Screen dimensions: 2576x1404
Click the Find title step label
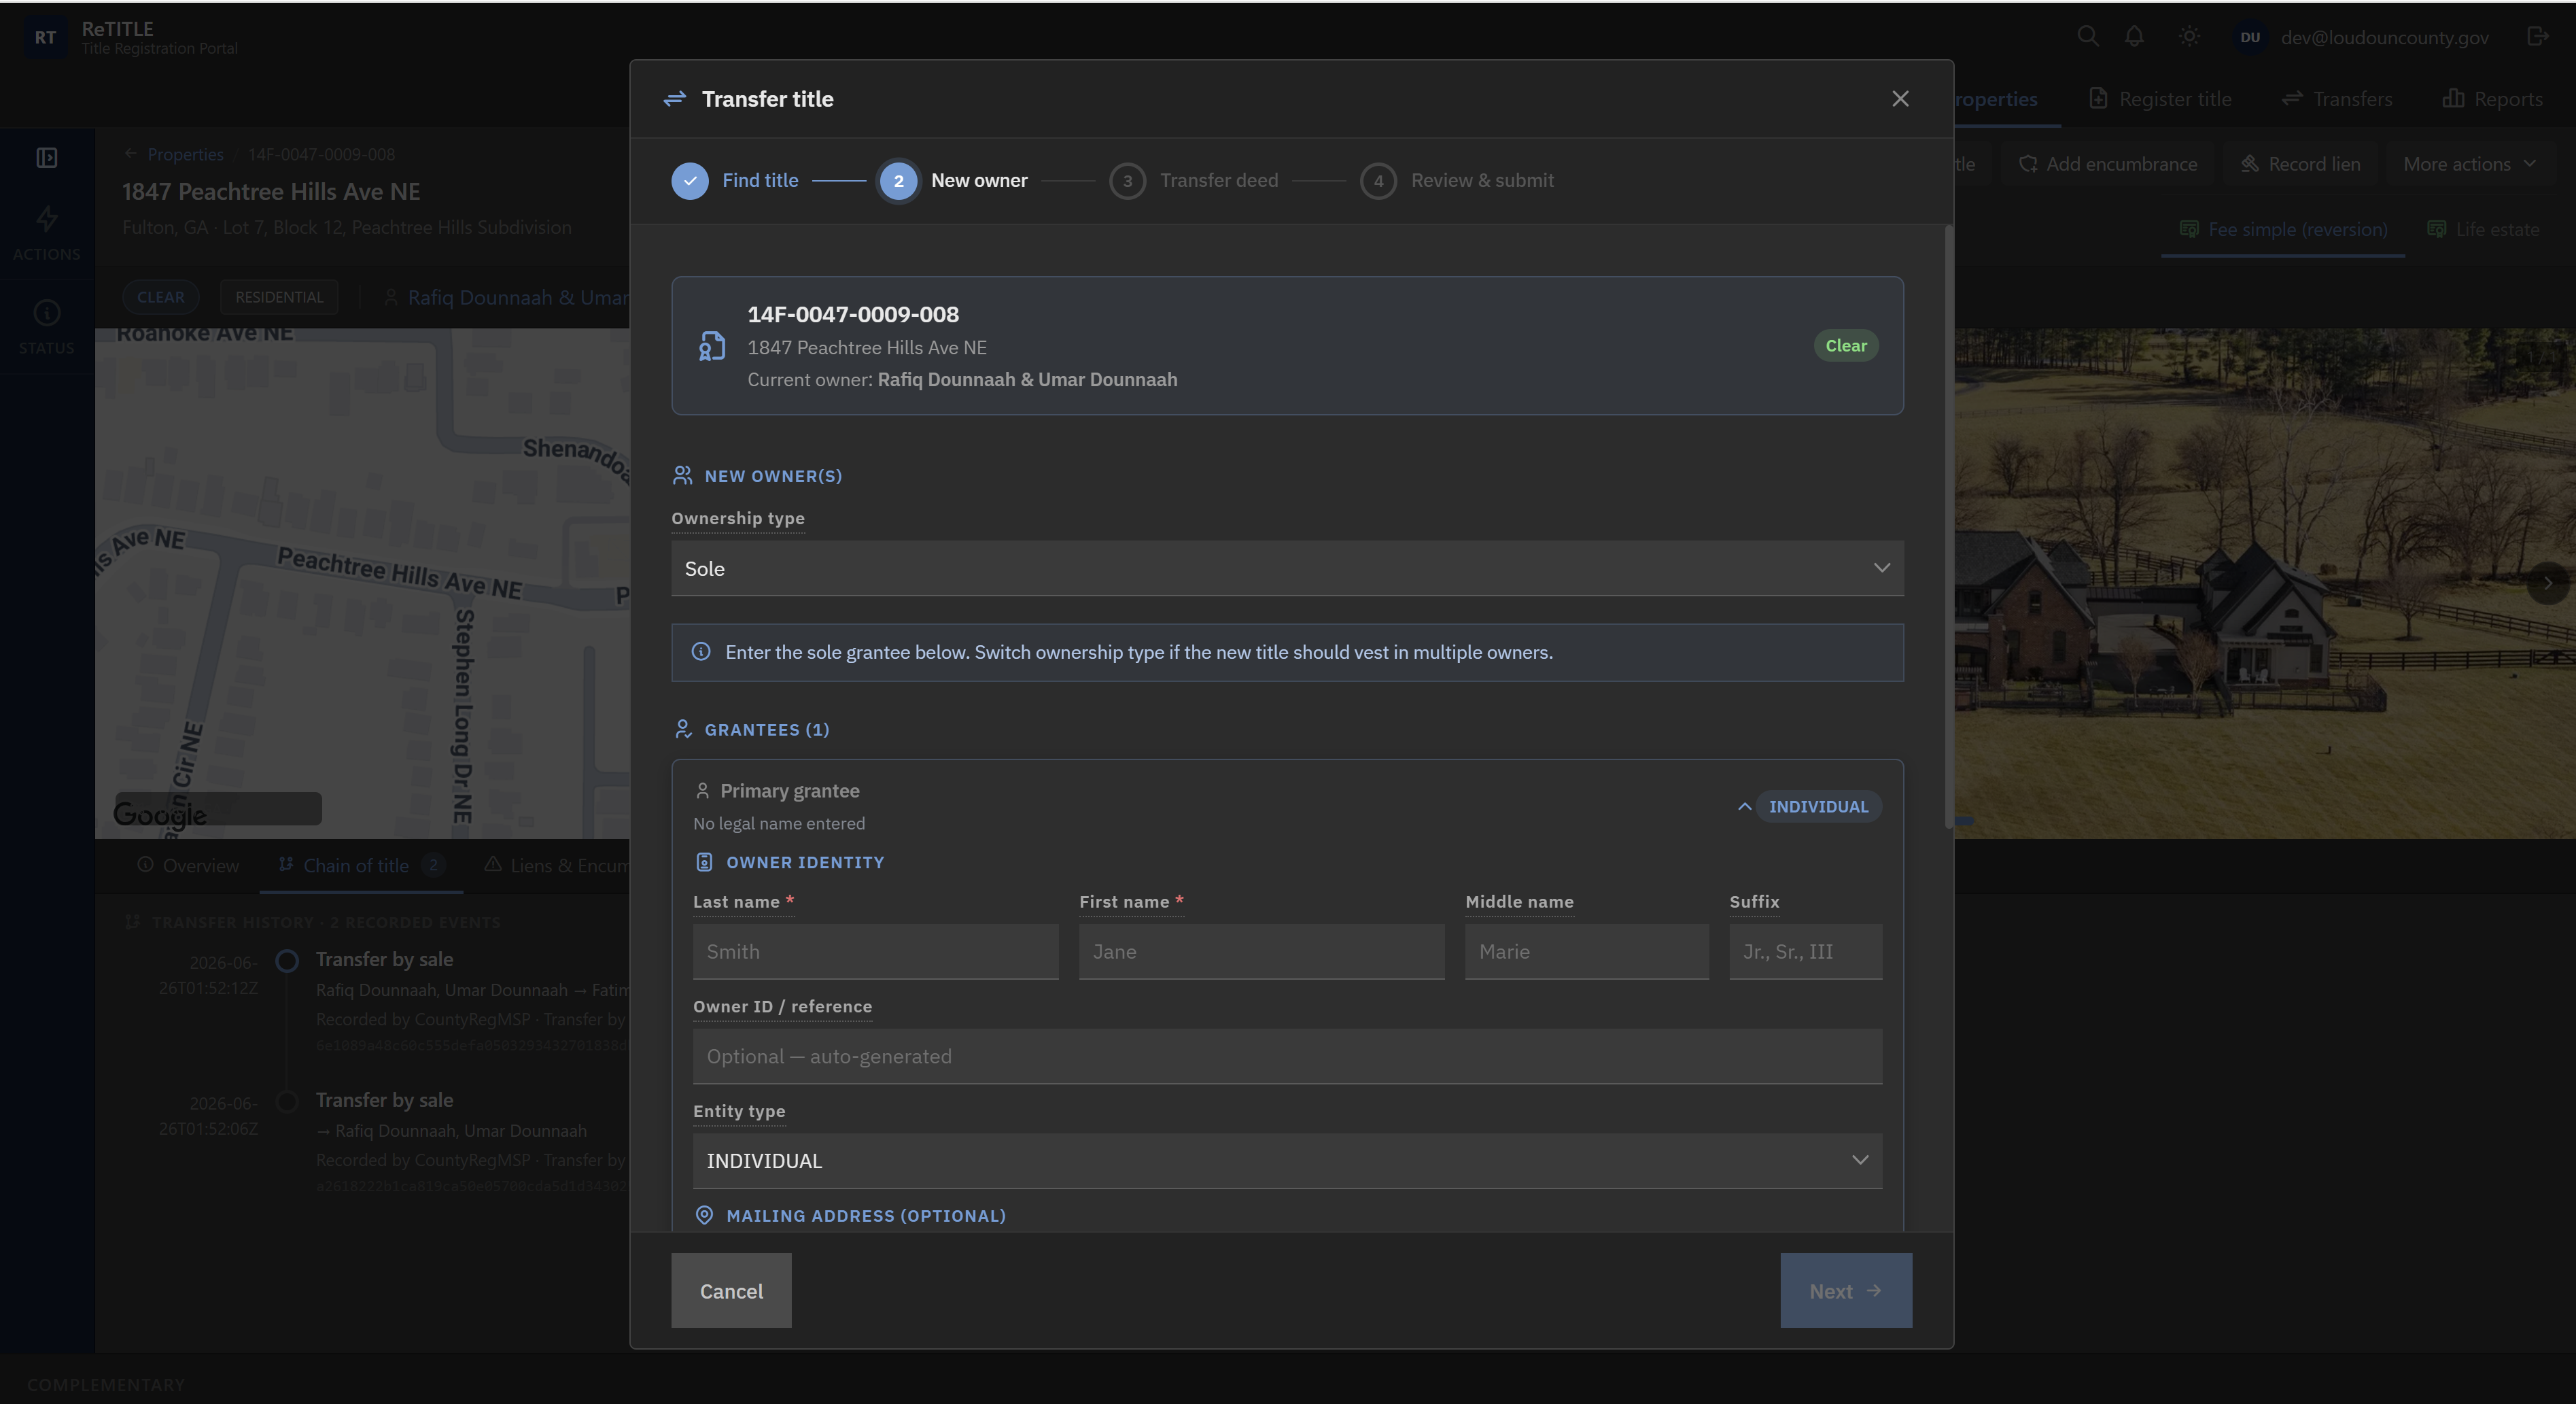(x=760, y=181)
